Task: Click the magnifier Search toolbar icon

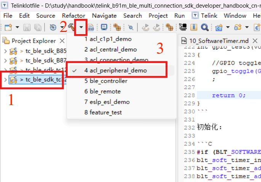Action: tap(205, 27)
